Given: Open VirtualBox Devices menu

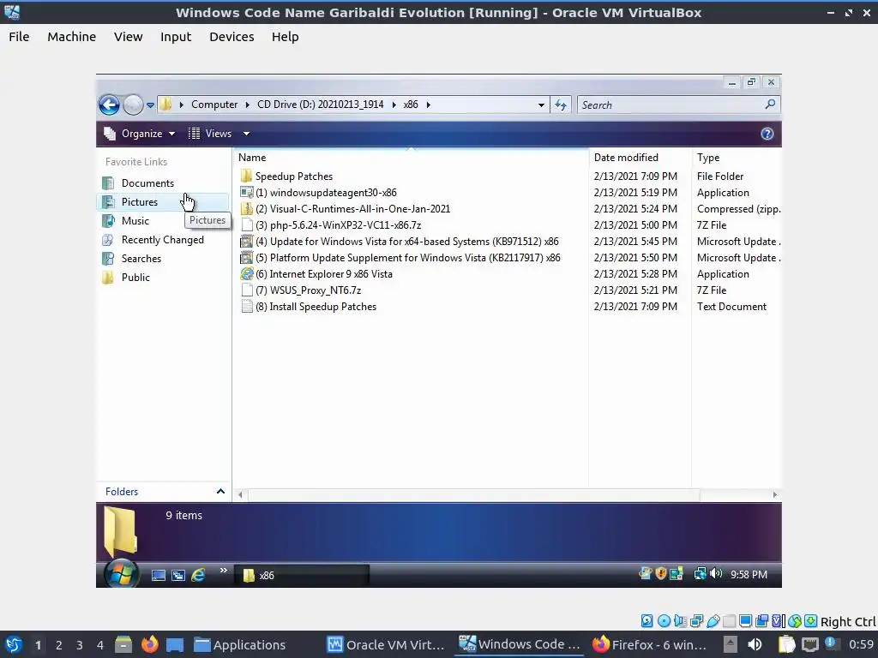Looking at the screenshot, I should click(232, 37).
